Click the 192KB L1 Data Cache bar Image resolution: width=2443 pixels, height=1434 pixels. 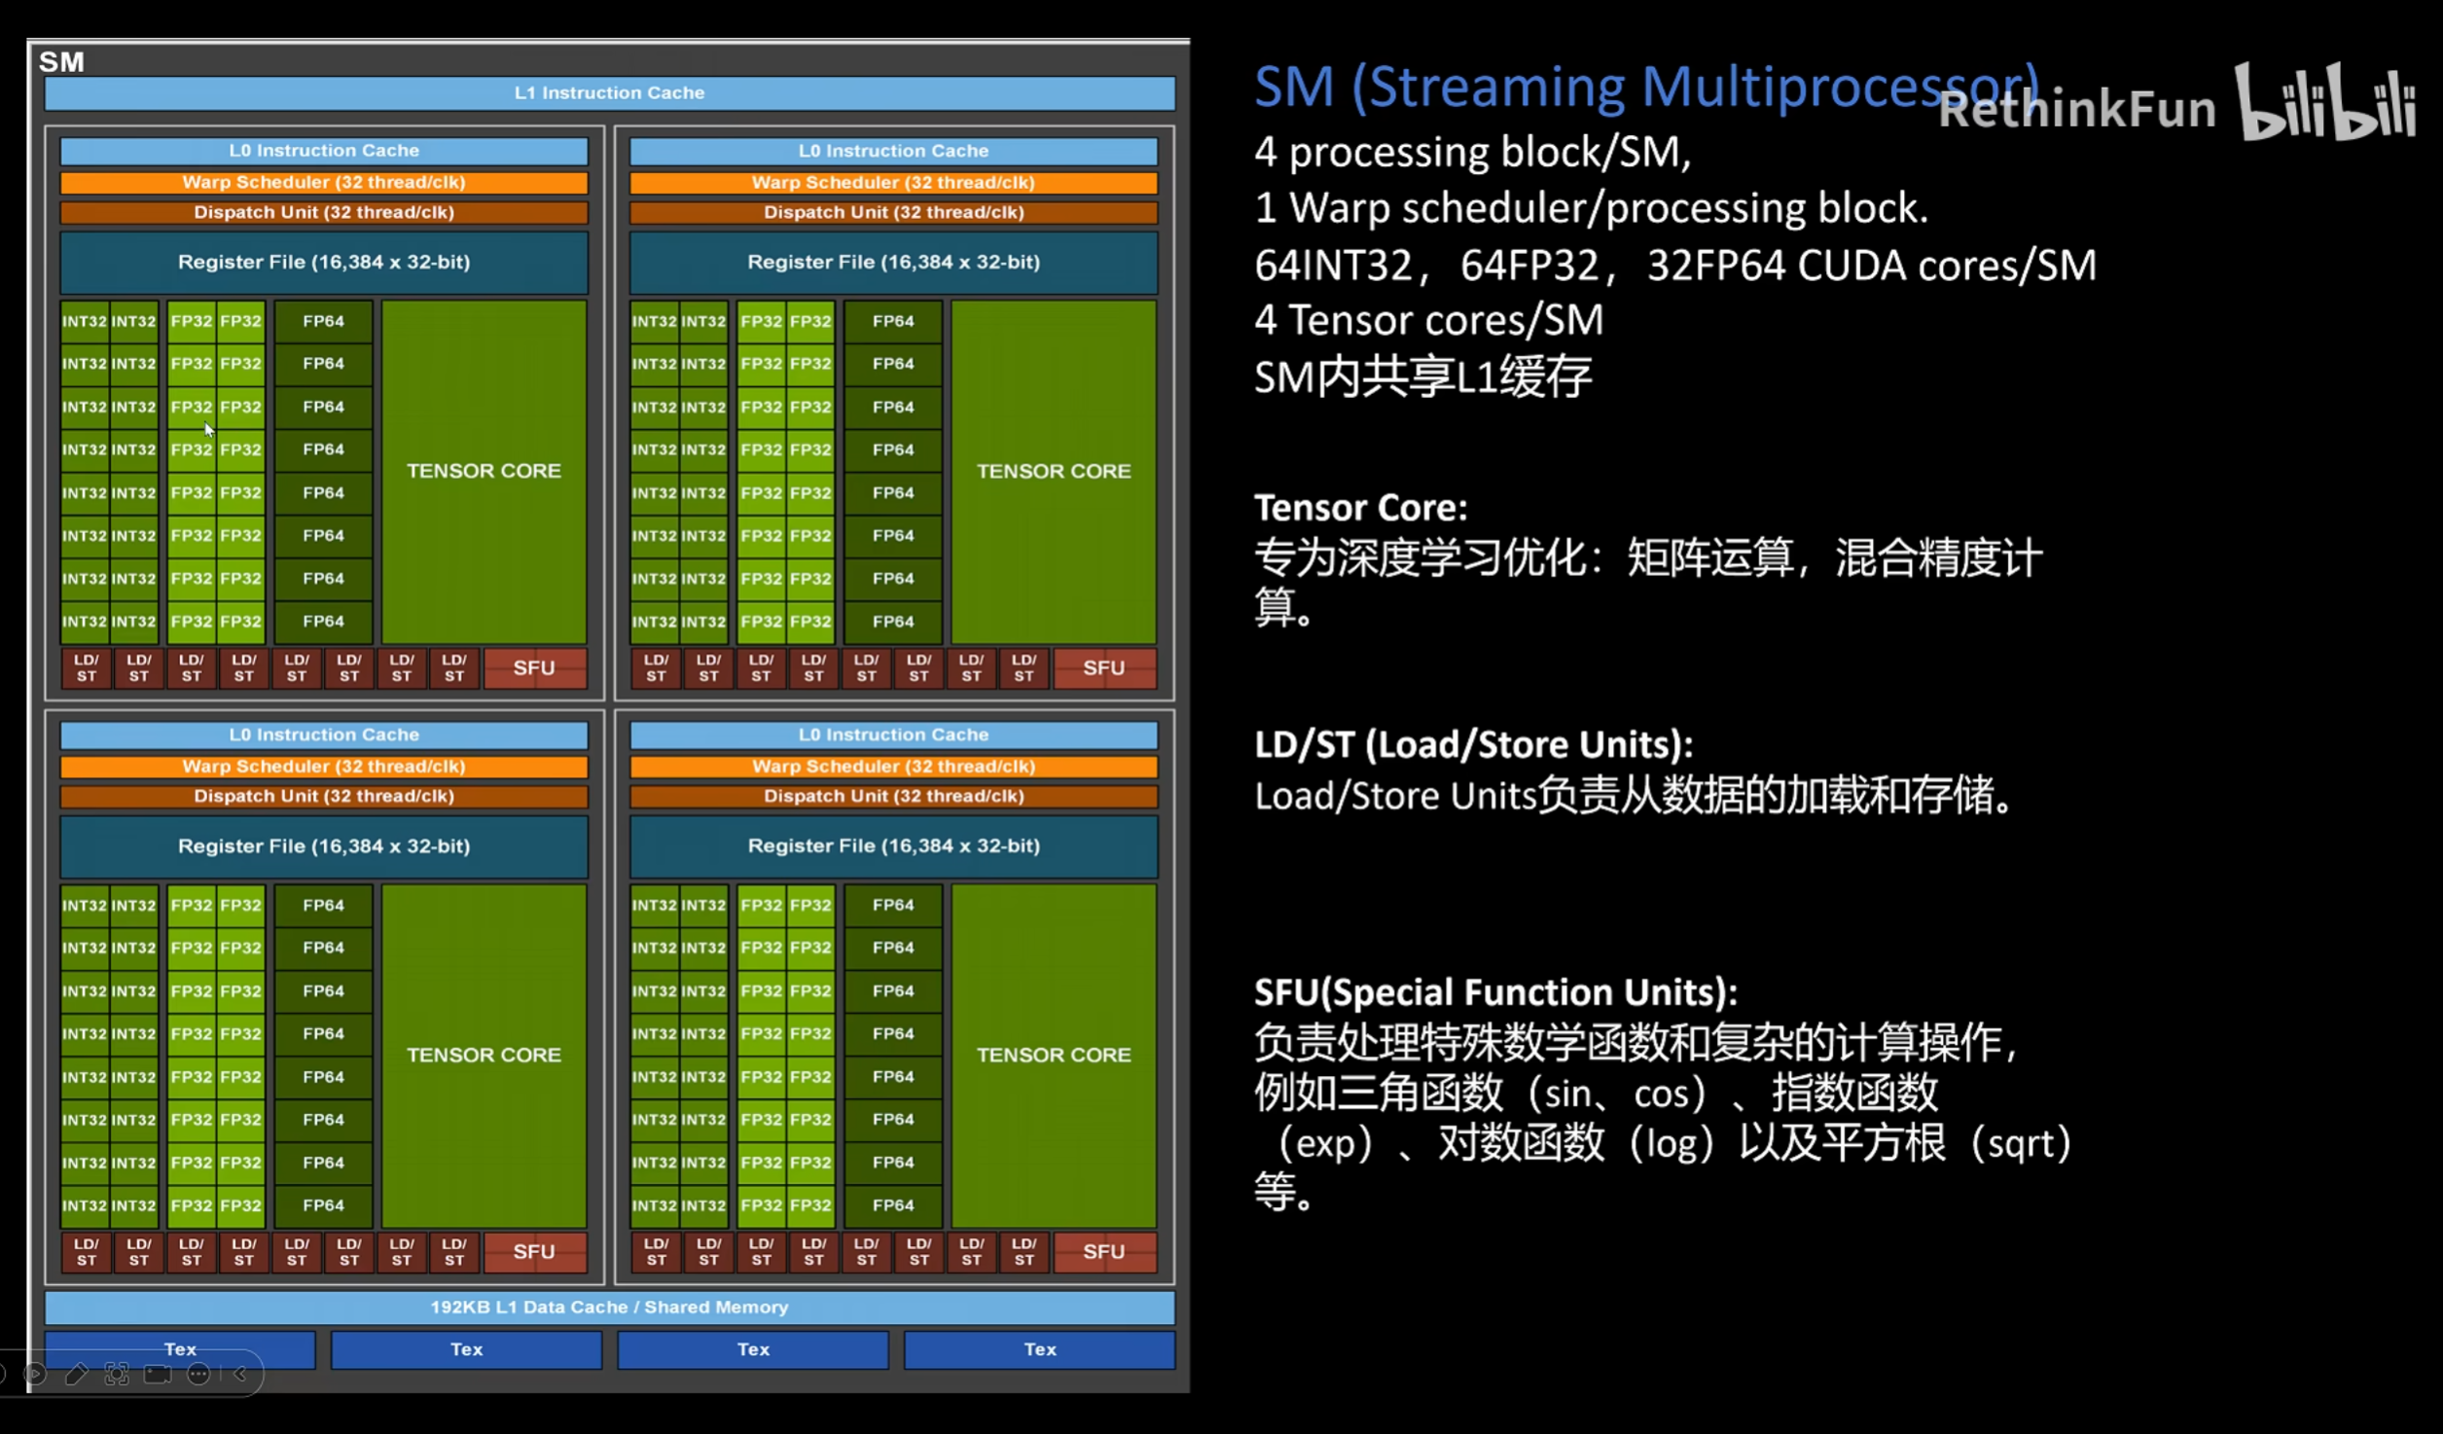coord(609,1307)
